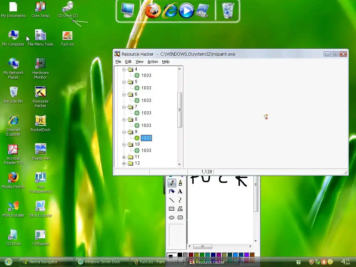Open the File Menu Tools desktop icon

tap(40, 38)
